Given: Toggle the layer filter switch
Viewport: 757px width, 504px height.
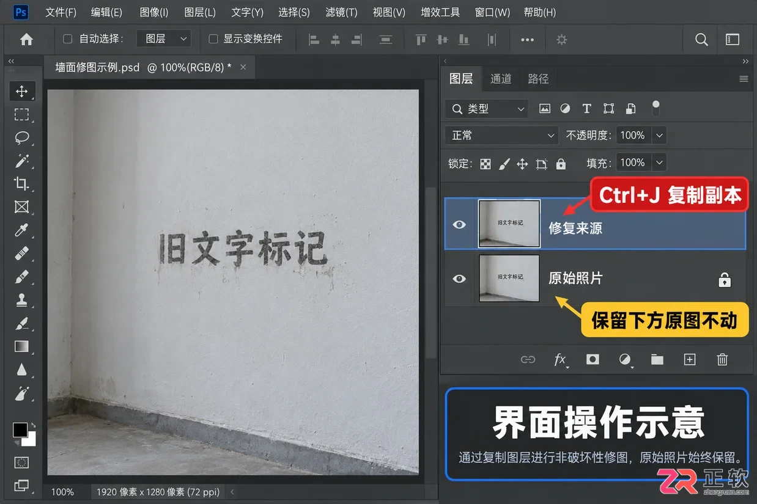Looking at the screenshot, I should point(656,109).
